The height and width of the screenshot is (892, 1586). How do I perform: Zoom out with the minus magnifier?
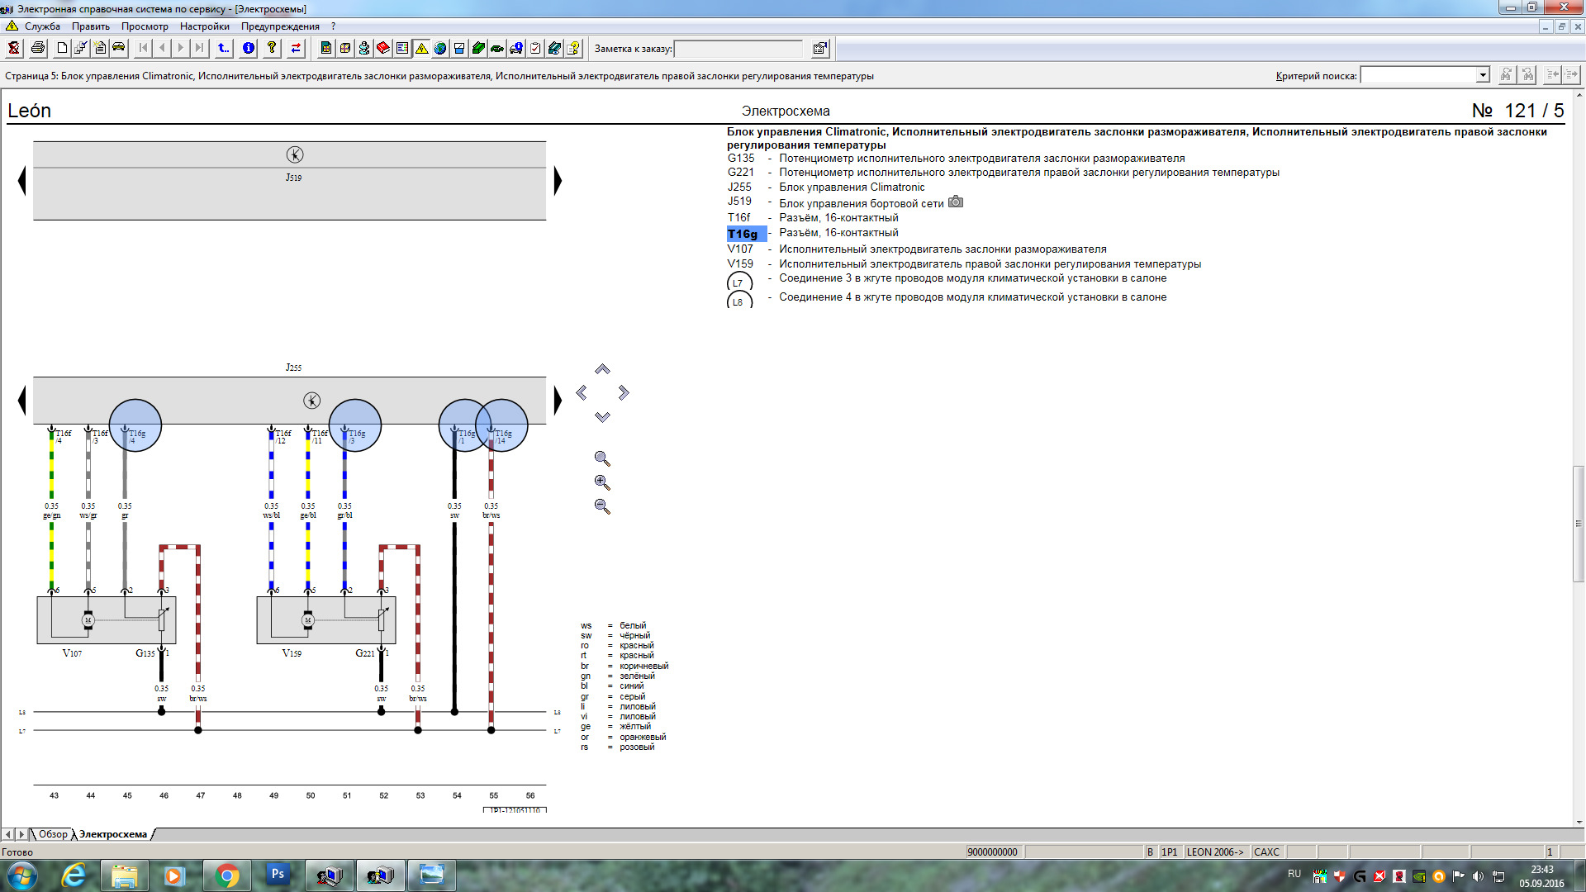coord(602,506)
